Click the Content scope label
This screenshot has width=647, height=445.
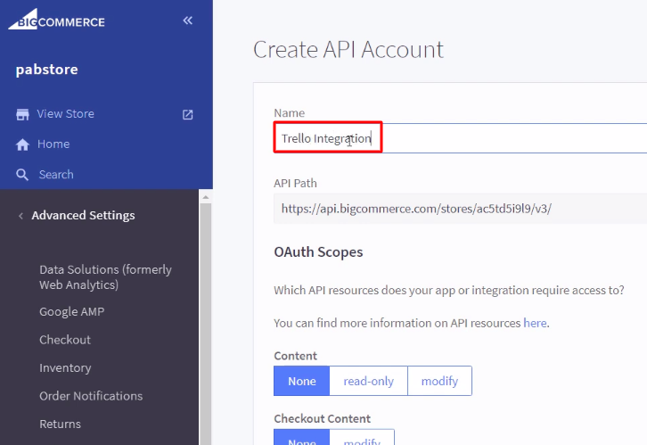point(296,356)
